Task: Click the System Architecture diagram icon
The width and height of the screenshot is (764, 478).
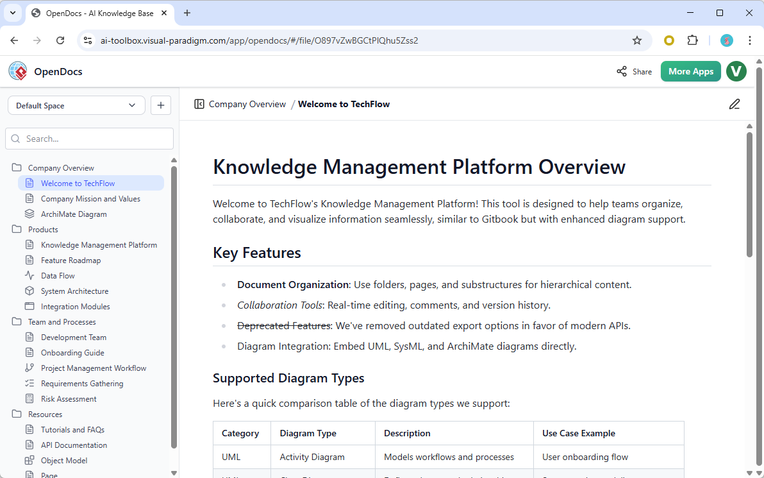Action: coord(31,291)
